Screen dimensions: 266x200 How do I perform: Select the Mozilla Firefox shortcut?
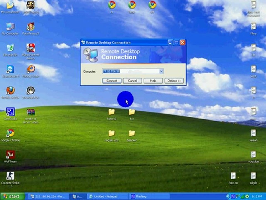10,93
